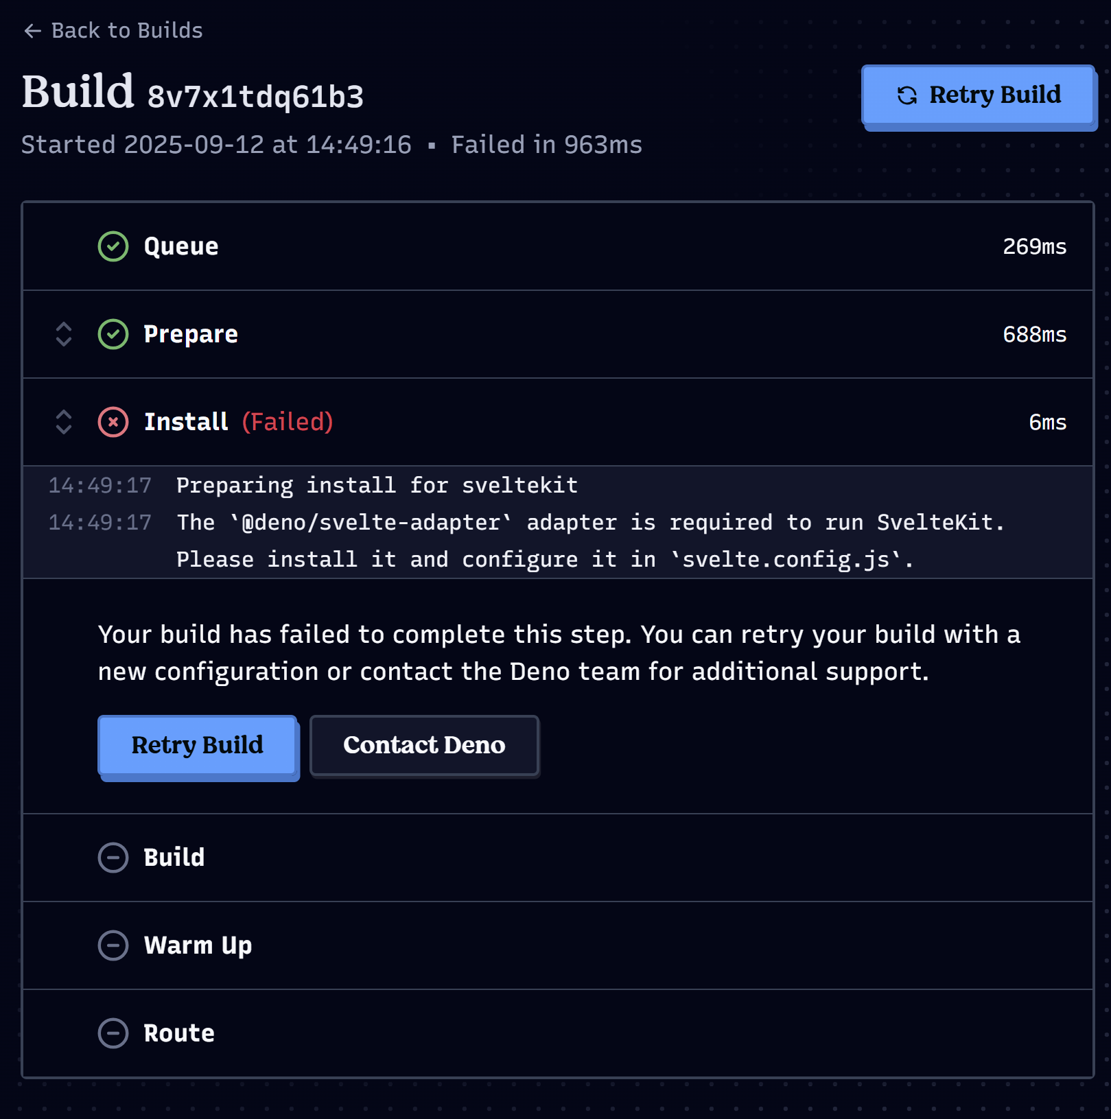
Task: Open the Queue step row
Action: coord(558,246)
